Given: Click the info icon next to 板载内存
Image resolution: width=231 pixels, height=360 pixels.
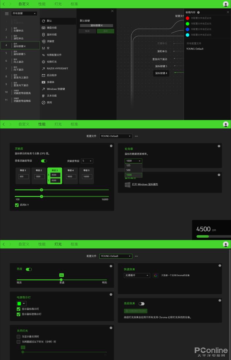Looking at the screenshot, I should click(x=198, y=13).
